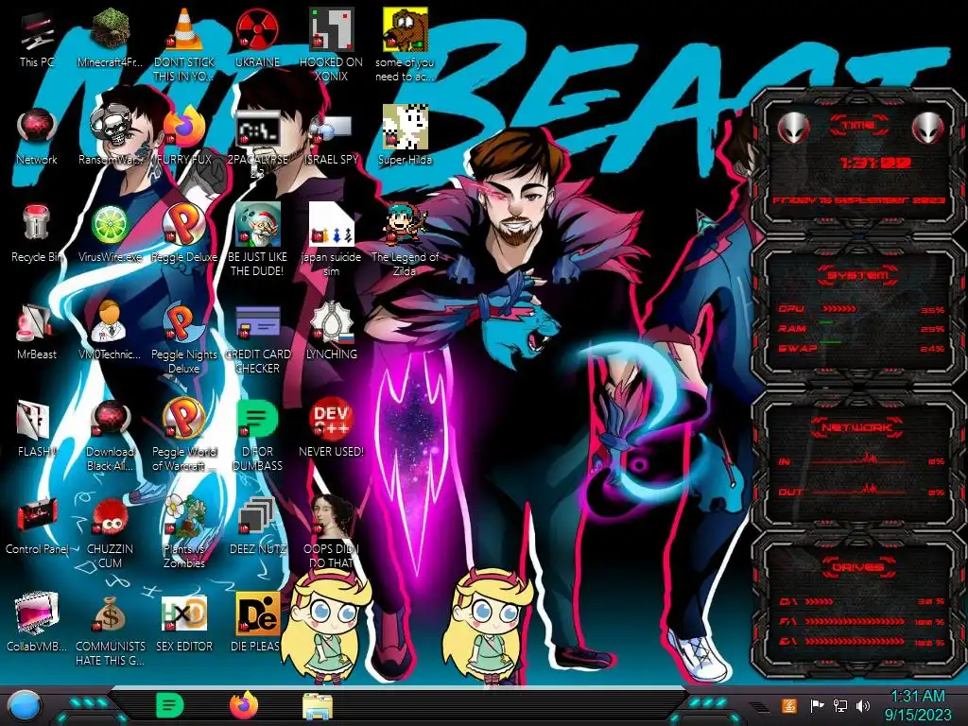Select The Legend of Zilda icon
Screen dimensions: 968x726
point(405,239)
